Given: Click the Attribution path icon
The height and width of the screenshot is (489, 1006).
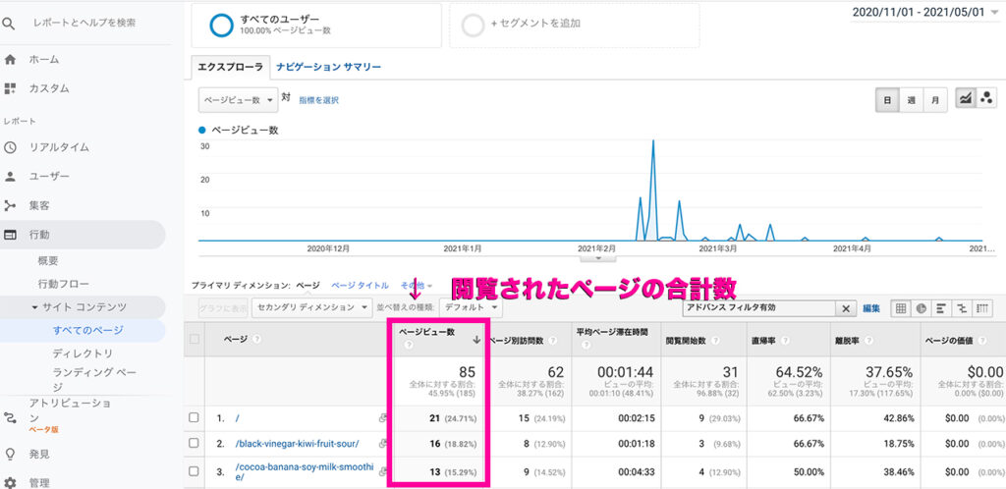Looking at the screenshot, I should point(10,418).
